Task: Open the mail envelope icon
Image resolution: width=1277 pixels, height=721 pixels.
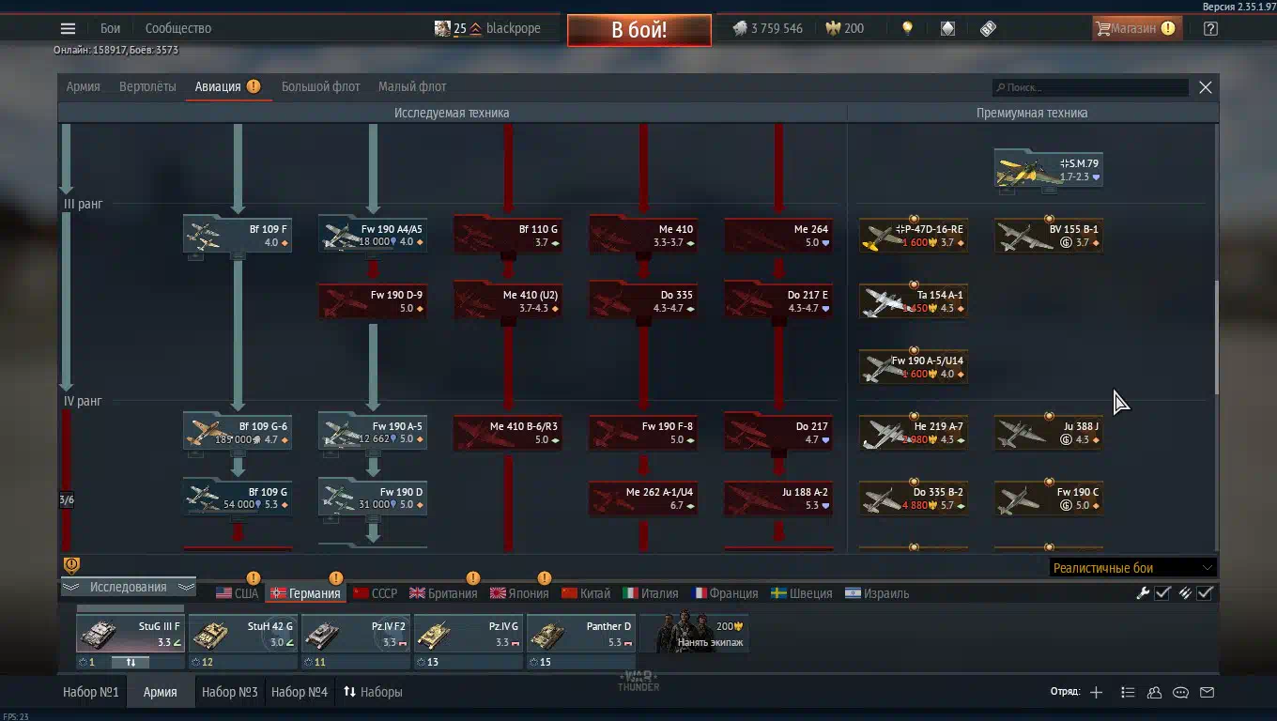Action: coord(1208,692)
